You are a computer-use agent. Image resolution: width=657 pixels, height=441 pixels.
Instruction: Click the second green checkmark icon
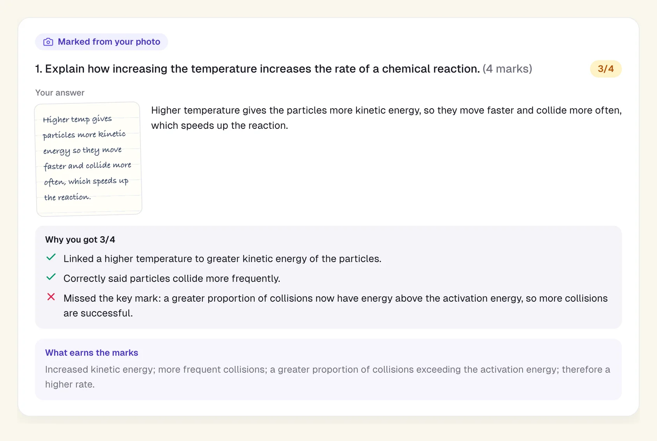coord(51,277)
